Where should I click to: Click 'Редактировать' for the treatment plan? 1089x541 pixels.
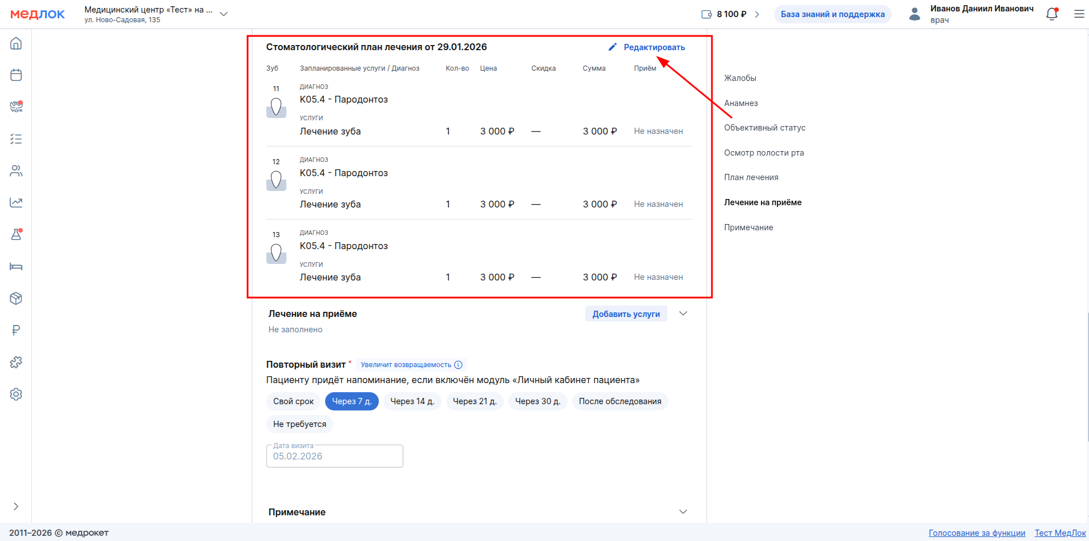tap(647, 47)
